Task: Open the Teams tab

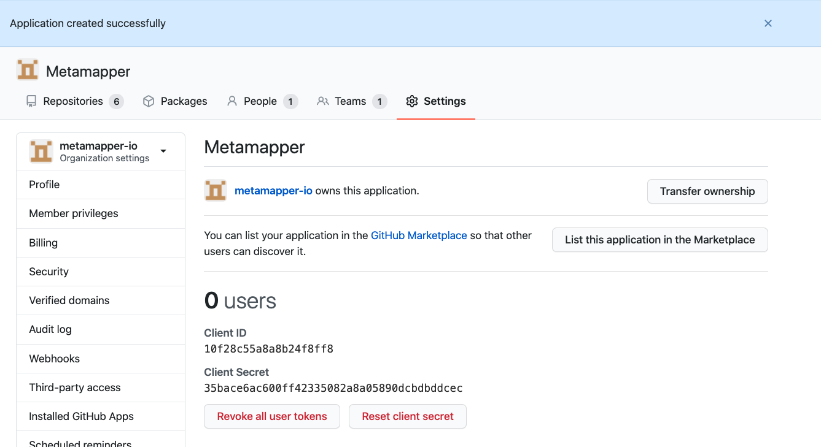Action: pos(351,101)
